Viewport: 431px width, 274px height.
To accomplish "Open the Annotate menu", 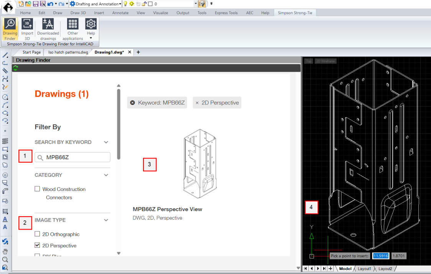I will pyautogui.click(x=120, y=13).
